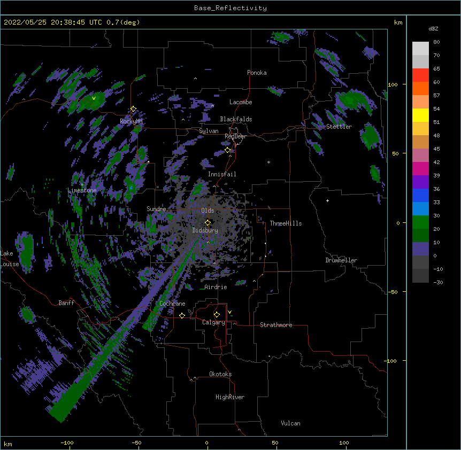Select the Olds label

(x=208, y=211)
